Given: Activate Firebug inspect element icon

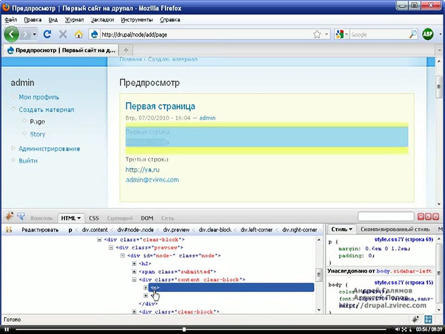Looking at the screenshot, I should 21,217.
